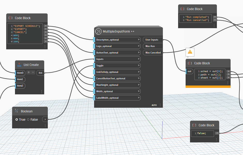Click the plus button to add a List Create input
The image size is (243, 155).
tap(28, 73)
